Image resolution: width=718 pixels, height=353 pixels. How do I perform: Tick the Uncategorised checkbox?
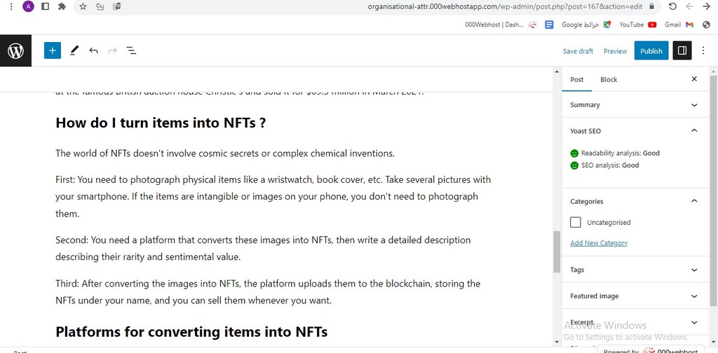click(x=576, y=222)
